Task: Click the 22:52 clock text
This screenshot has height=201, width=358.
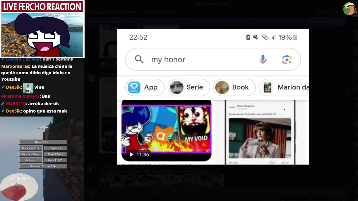Action: coord(138,37)
